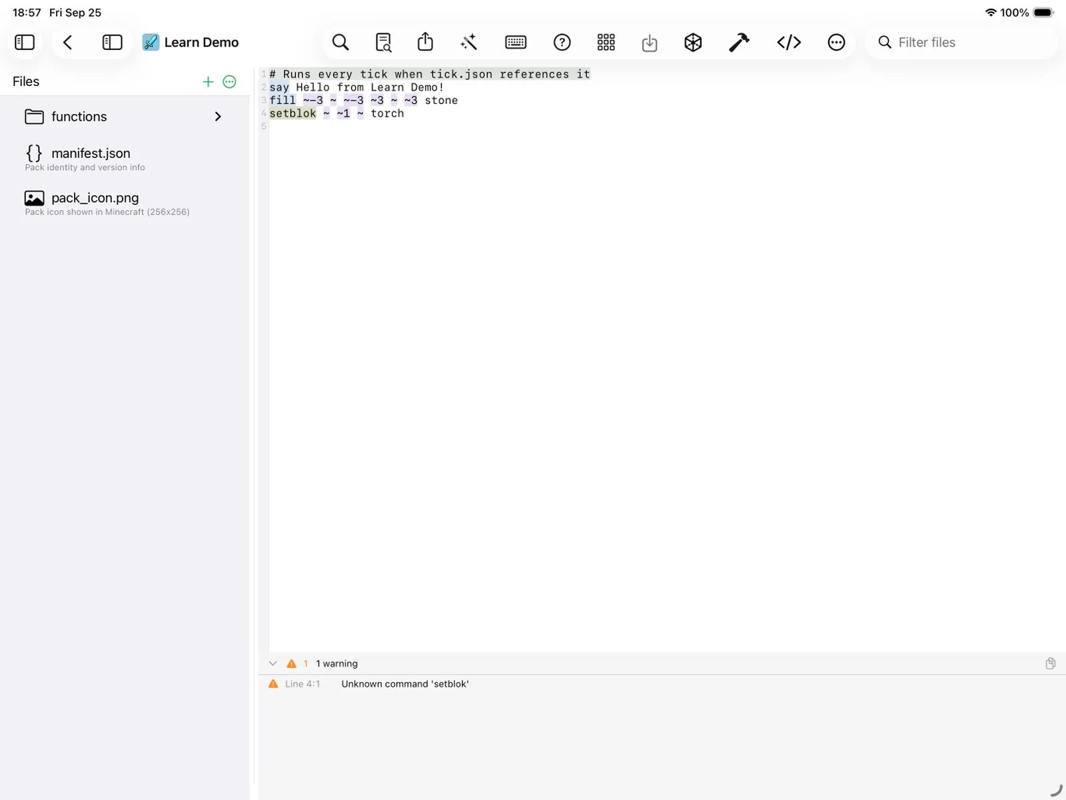This screenshot has height=800, width=1066.
Task: Open manifest.json file
Action: pos(125,159)
